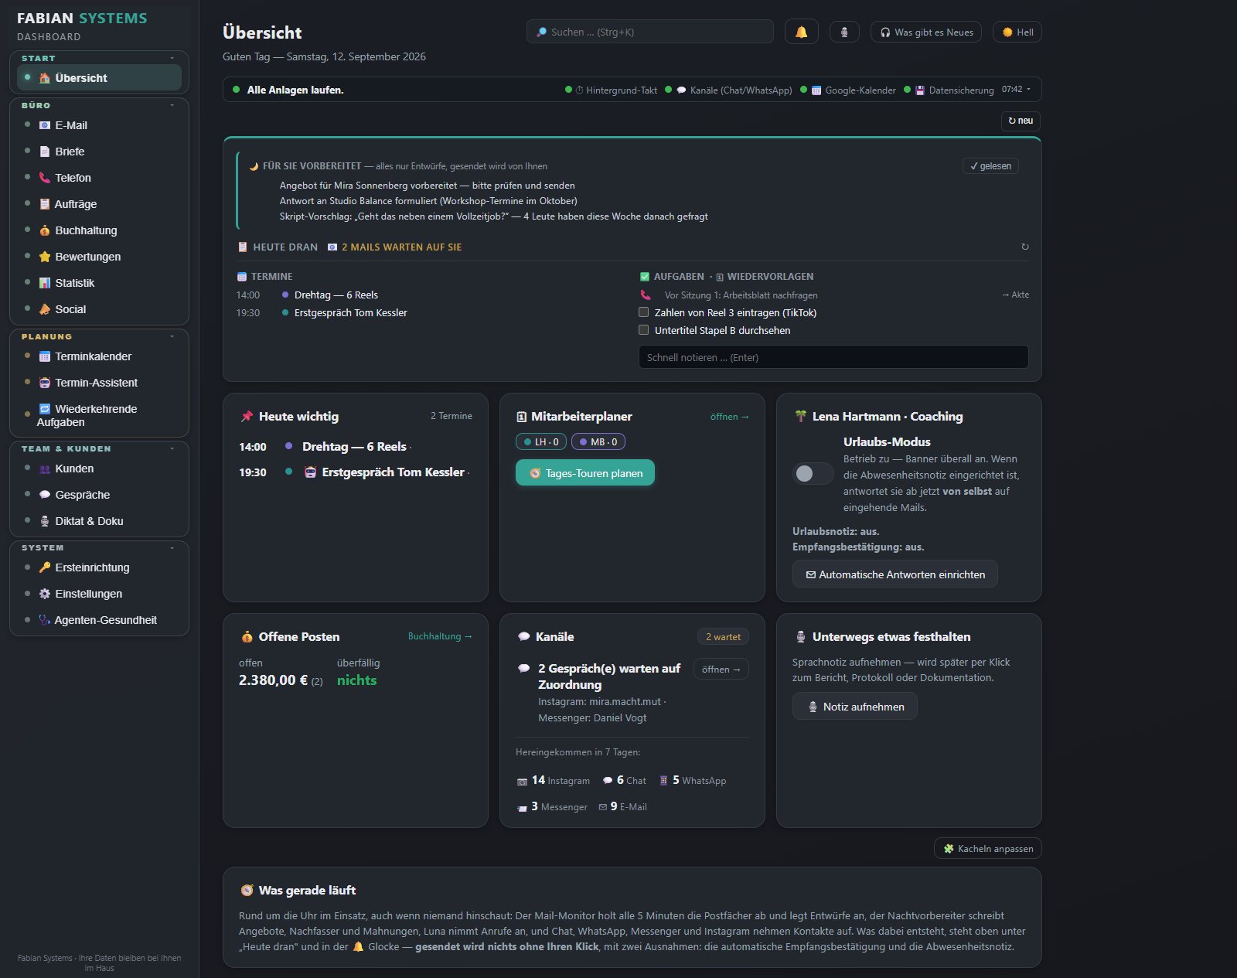This screenshot has height=978, width=1237.
Task: Switch theme with the Hell button
Action: pyautogui.click(x=1017, y=32)
